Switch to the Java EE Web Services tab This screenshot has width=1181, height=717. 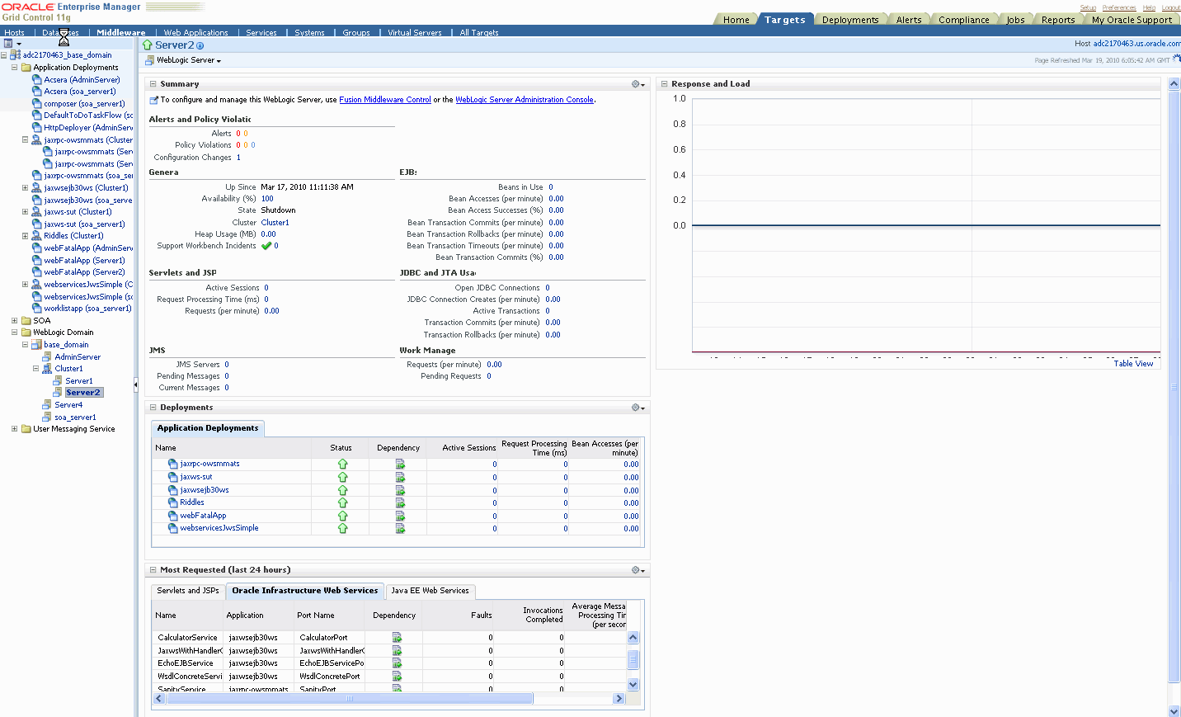[430, 591]
